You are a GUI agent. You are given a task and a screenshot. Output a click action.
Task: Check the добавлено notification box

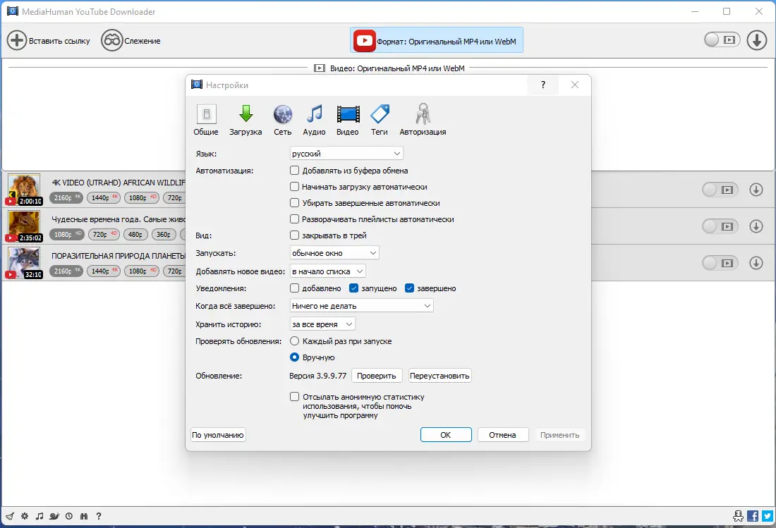click(x=294, y=288)
